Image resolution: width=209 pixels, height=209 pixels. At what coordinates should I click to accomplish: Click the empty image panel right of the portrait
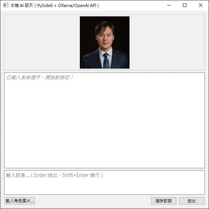pos(167,42)
